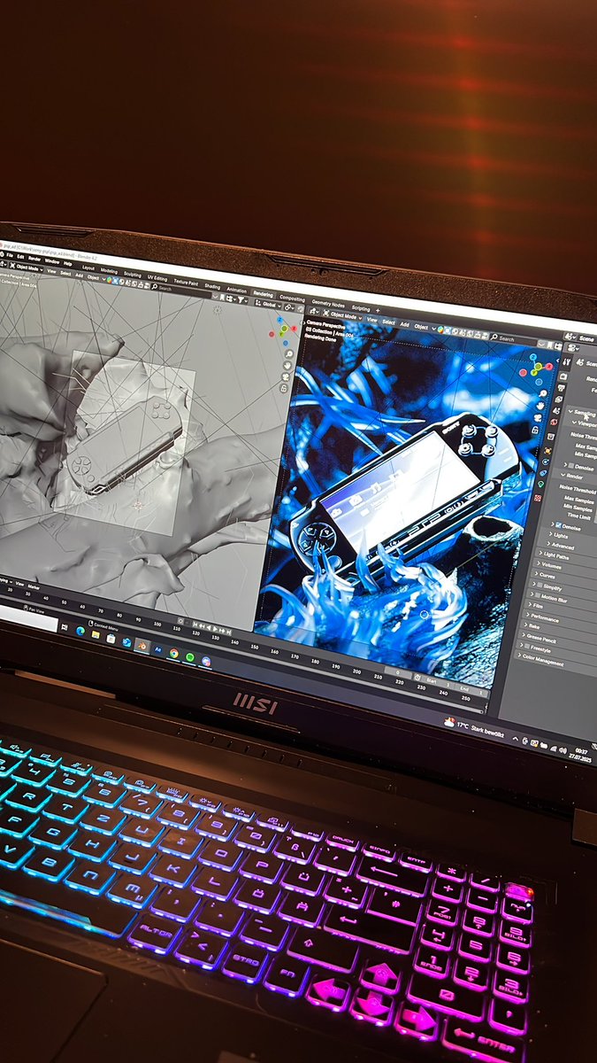Open the File menu in Blender
Image resolution: width=597 pixels, height=1063 pixels.
10,254
